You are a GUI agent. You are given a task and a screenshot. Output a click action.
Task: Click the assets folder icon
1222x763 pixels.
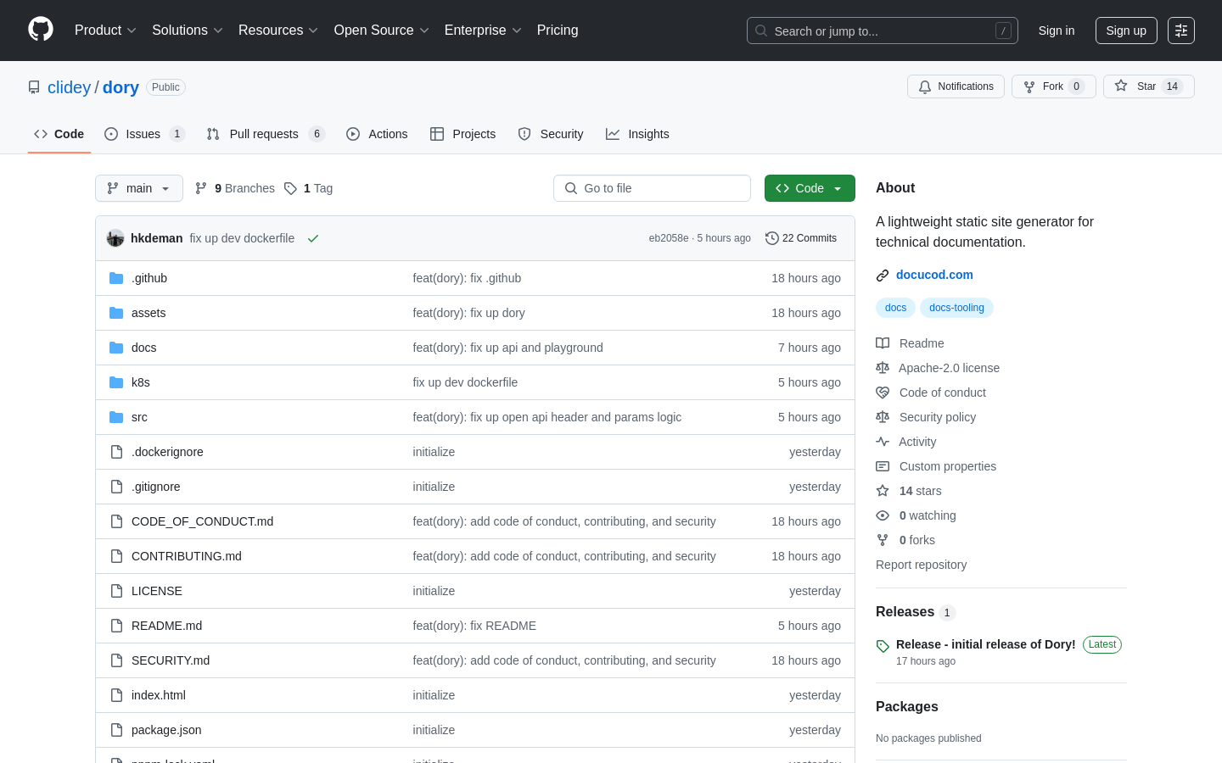(x=116, y=313)
